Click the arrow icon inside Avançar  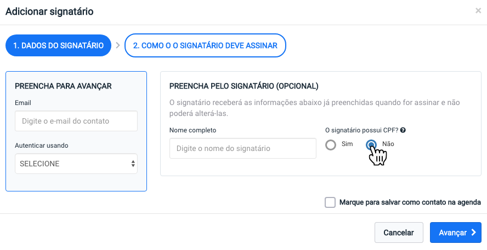[473, 232]
